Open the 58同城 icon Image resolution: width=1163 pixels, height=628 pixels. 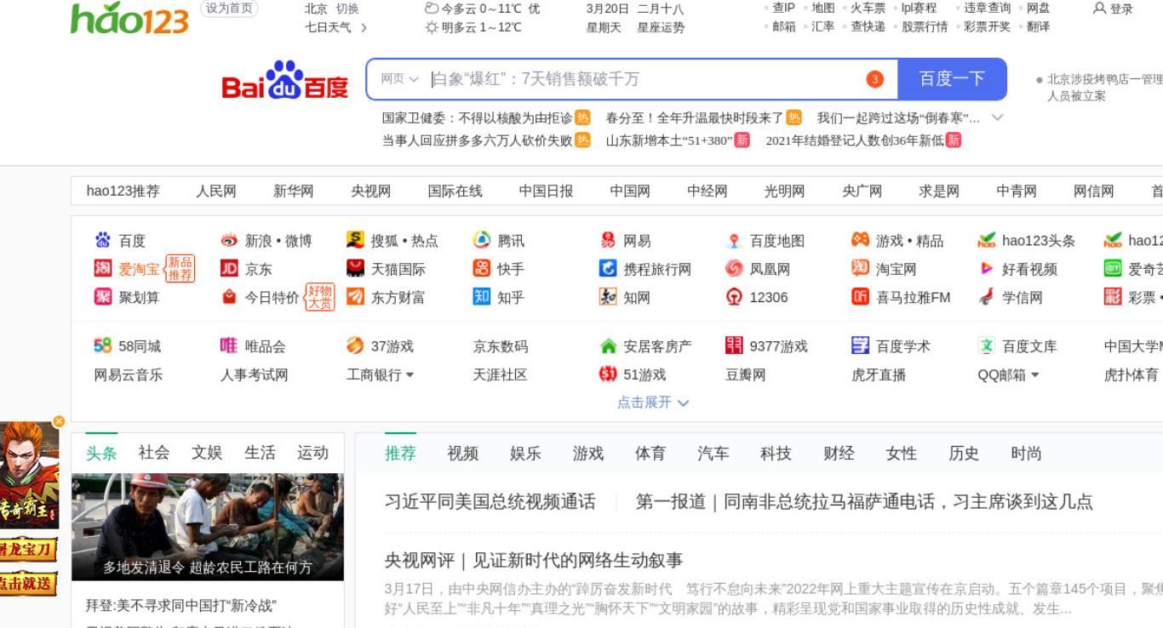point(103,345)
